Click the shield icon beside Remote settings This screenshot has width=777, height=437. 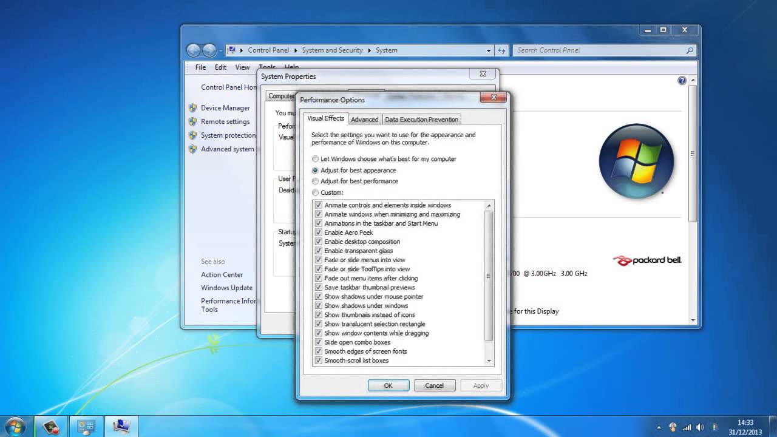(x=193, y=121)
